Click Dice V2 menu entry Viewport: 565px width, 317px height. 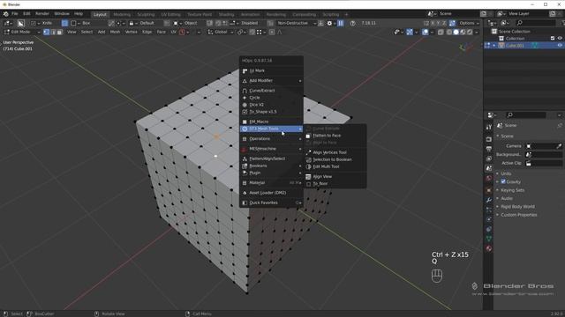[271, 105]
